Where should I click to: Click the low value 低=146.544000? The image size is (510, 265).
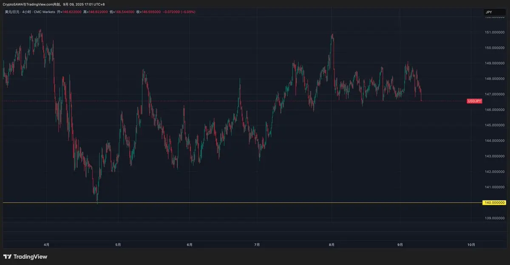[x=122, y=12]
